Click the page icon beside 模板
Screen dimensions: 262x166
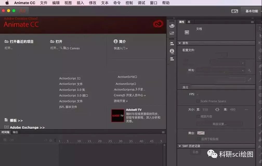click(x=6, y=120)
